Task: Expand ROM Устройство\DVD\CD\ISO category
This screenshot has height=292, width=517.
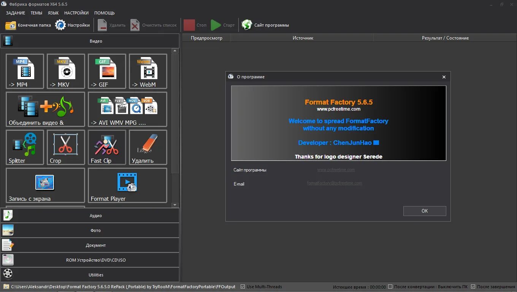Action: point(90,260)
